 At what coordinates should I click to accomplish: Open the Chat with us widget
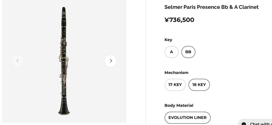point(259,123)
